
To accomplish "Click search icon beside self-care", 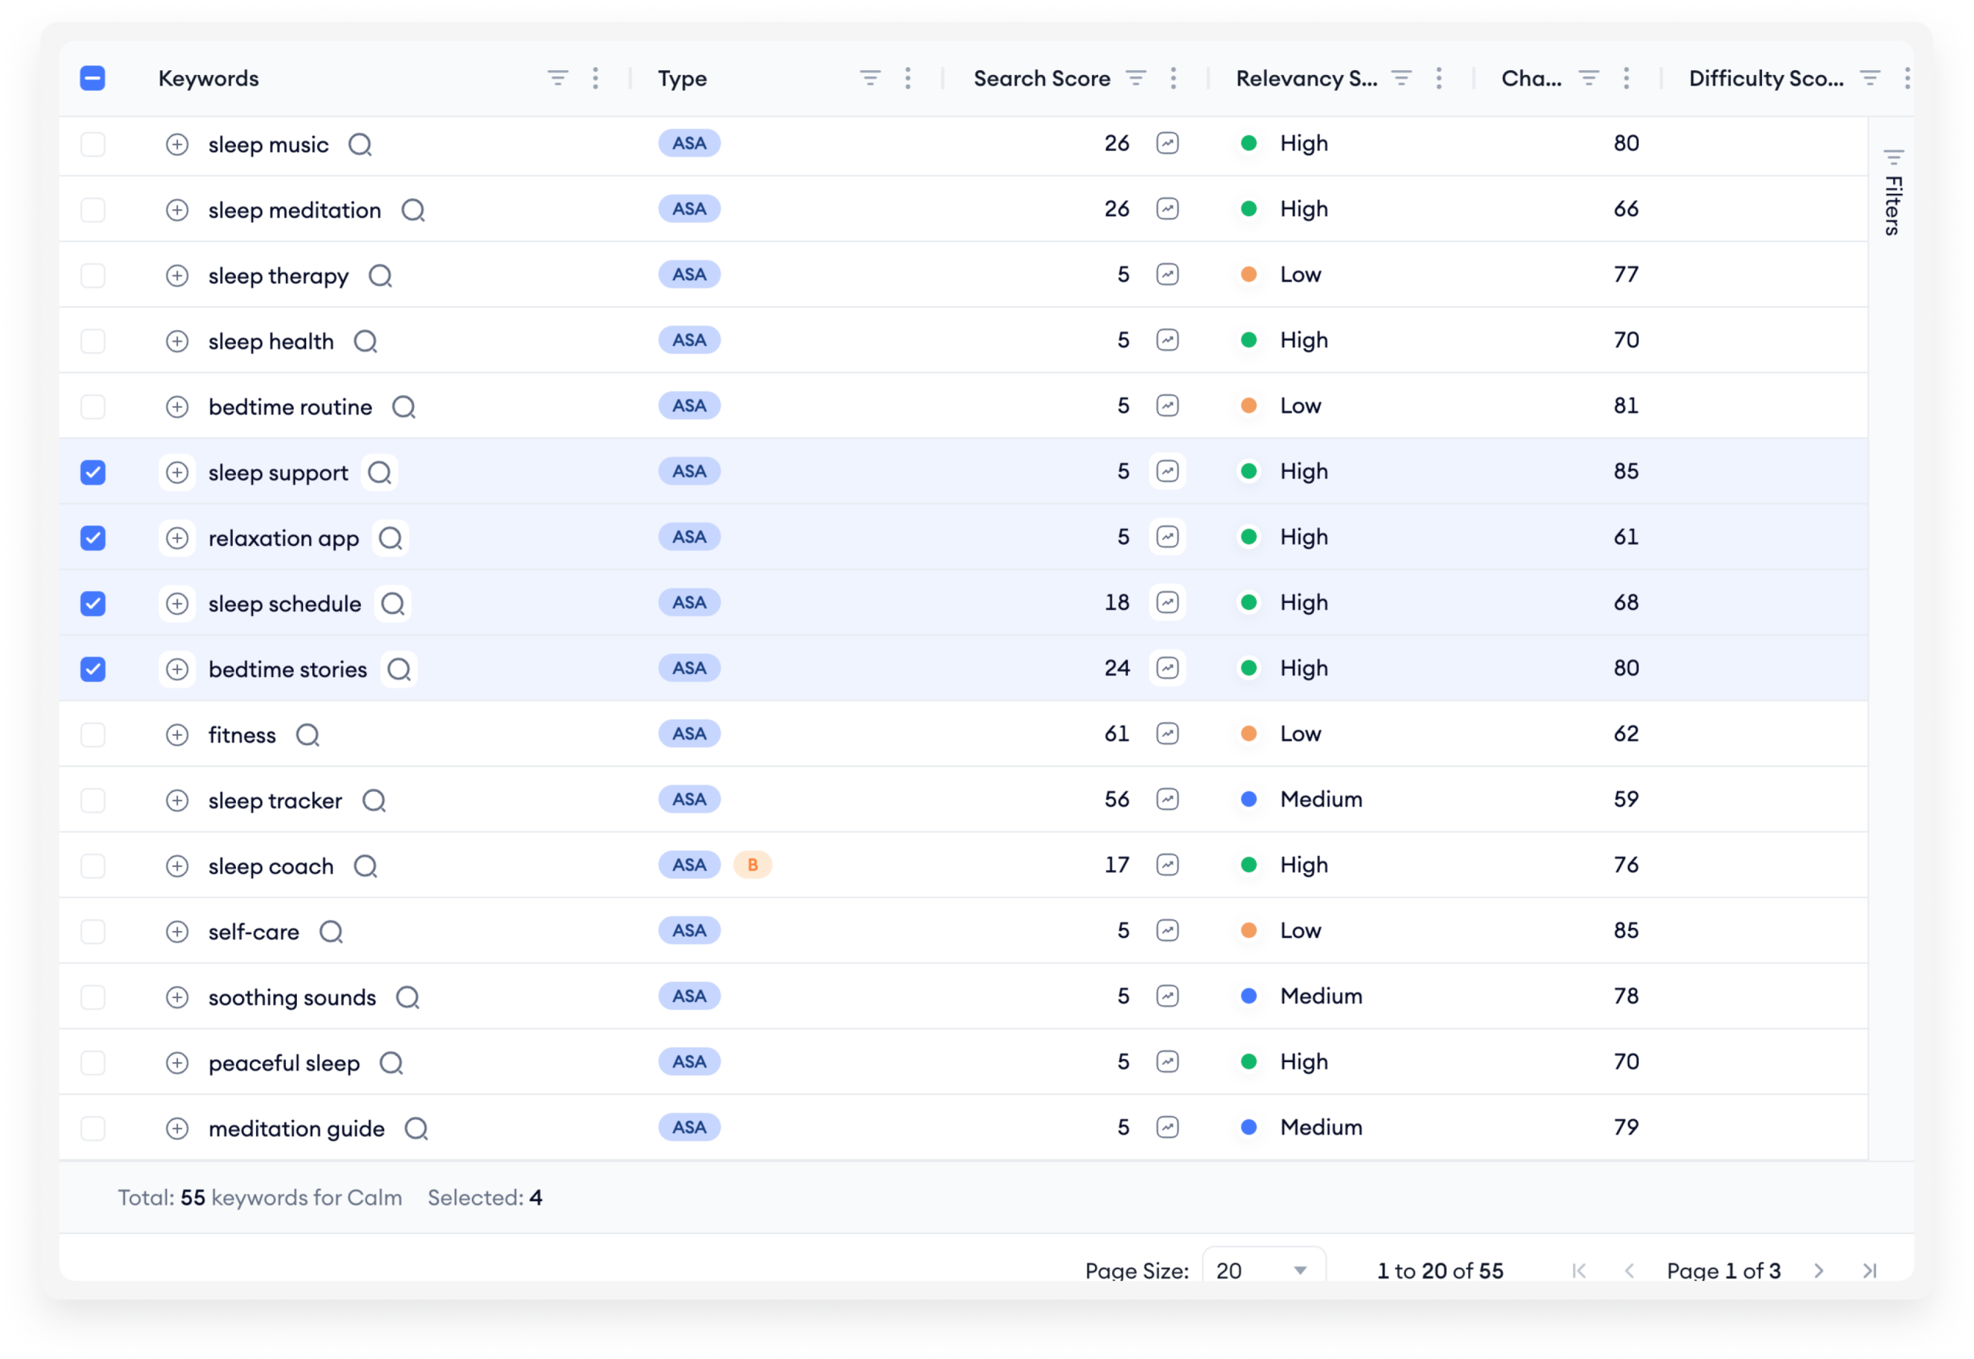I will [331, 932].
